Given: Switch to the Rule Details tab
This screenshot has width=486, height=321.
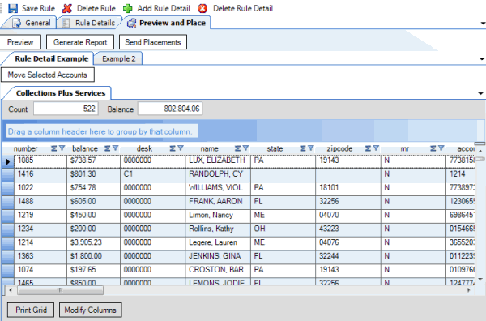Looking at the screenshot, I should tap(89, 23).
